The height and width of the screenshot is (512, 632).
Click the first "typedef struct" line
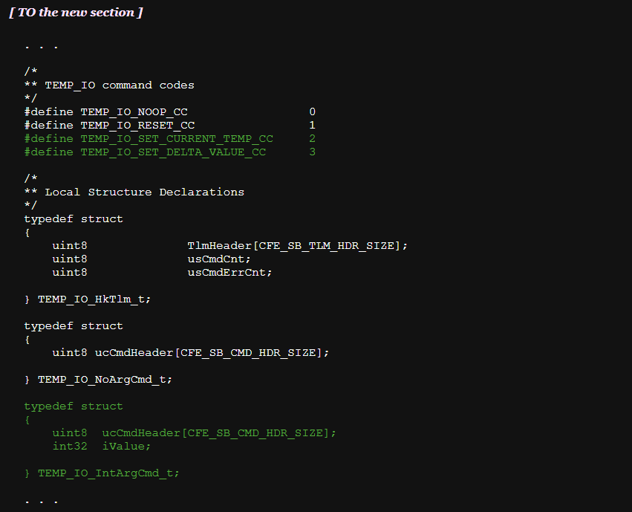74,219
